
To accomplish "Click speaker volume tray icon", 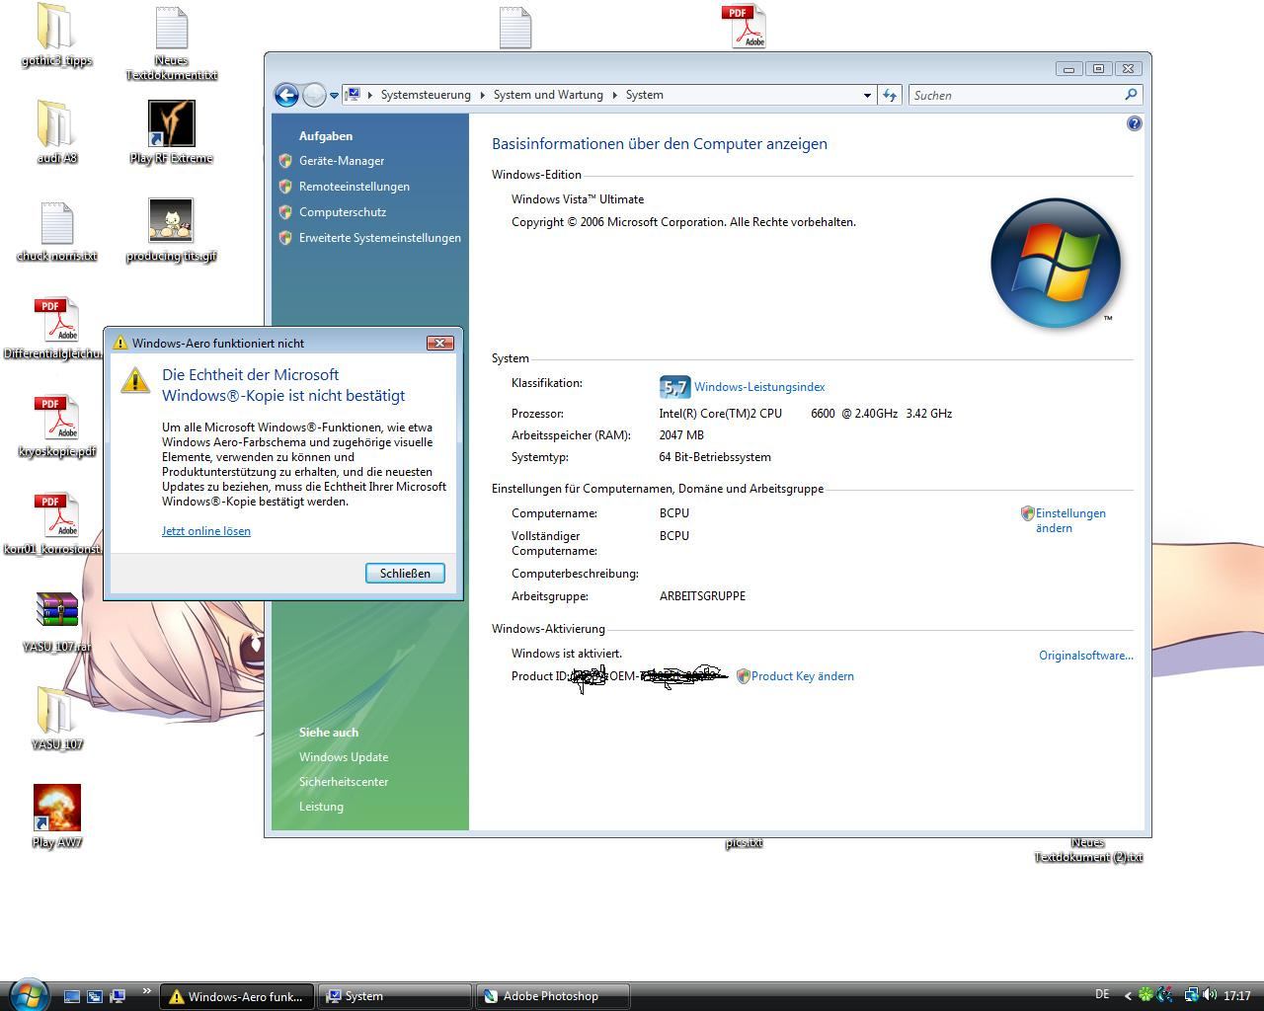I will tap(1209, 995).
